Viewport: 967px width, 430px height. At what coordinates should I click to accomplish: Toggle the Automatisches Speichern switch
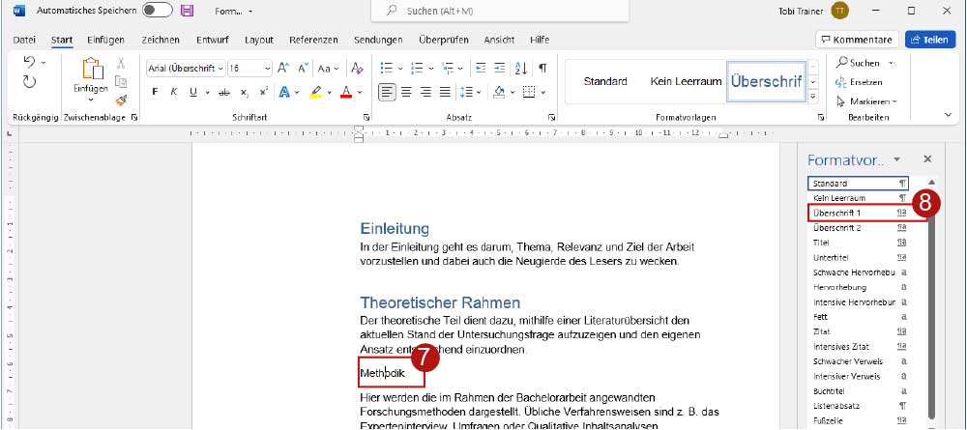click(157, 11)
